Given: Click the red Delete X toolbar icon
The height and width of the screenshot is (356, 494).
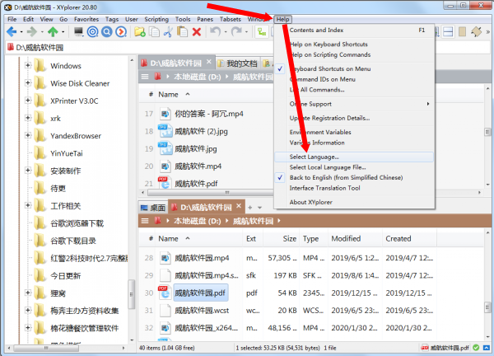Looking at the screenshot, I should 196,32.
